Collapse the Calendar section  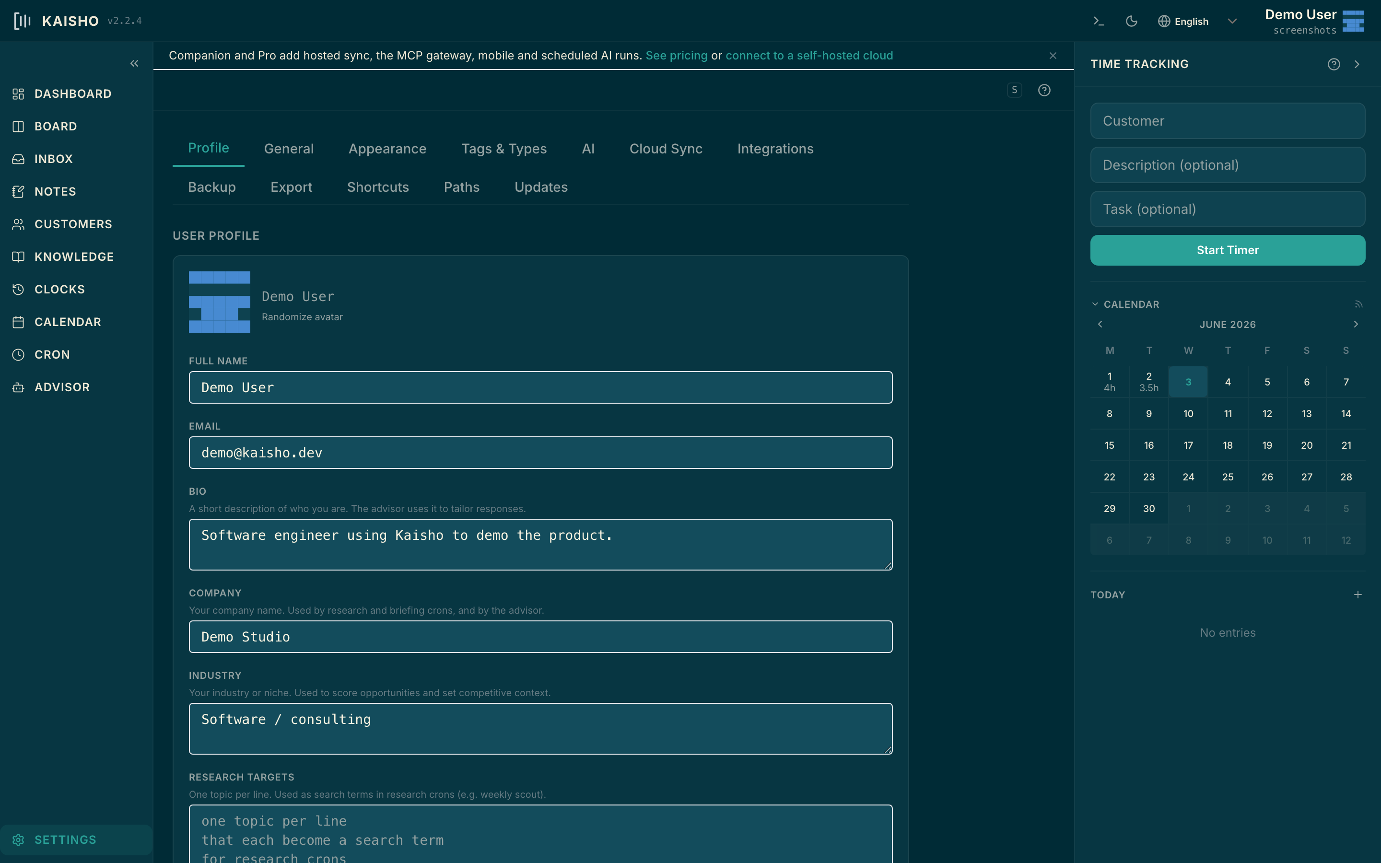point(1125,304)
